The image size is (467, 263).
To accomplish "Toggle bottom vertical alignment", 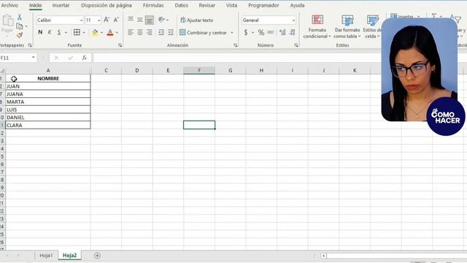I will tap(149, 20).
